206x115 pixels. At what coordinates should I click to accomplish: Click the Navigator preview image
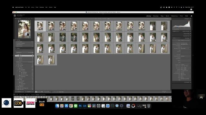(24, 29)
